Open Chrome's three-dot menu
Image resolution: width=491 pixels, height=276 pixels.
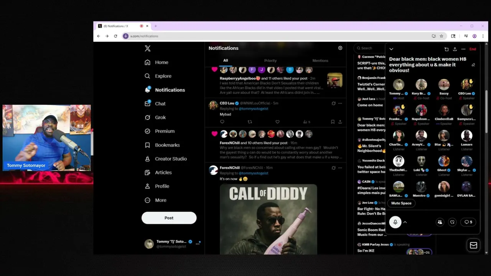[x=483, y=36]
